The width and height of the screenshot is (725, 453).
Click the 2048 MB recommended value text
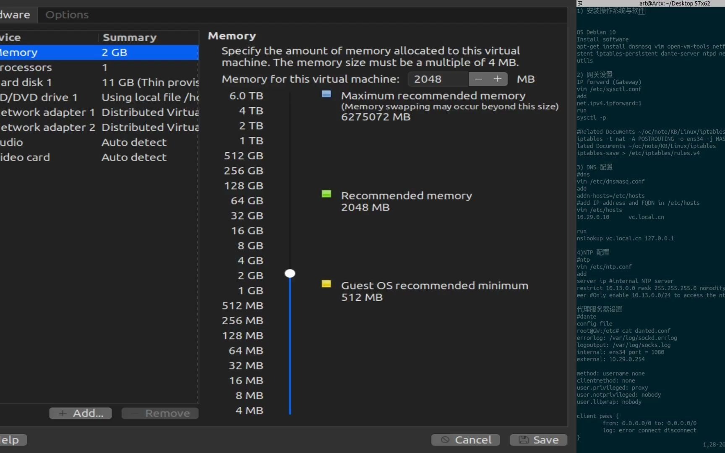coord(365,207)
